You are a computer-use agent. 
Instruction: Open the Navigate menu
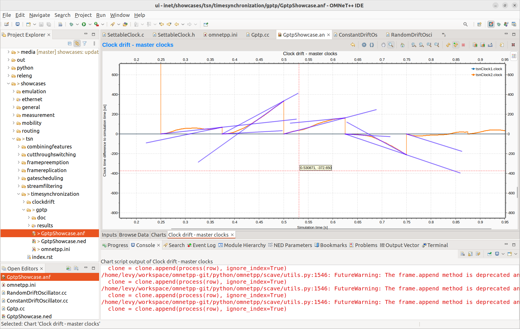[x=39, y=15]
